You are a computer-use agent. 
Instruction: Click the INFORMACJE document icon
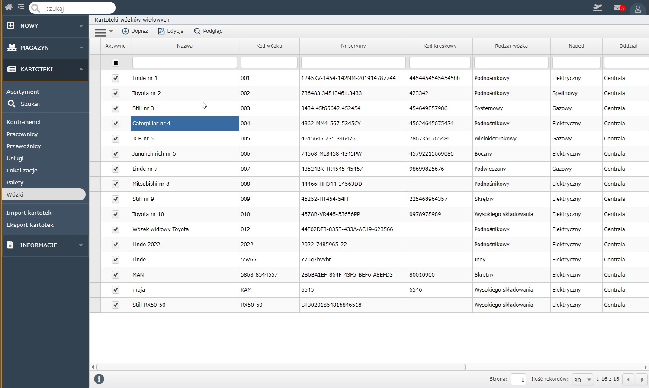(x=10, y=245)
